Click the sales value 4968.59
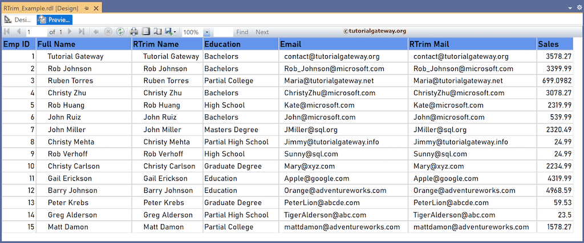 tap(559, 190)
